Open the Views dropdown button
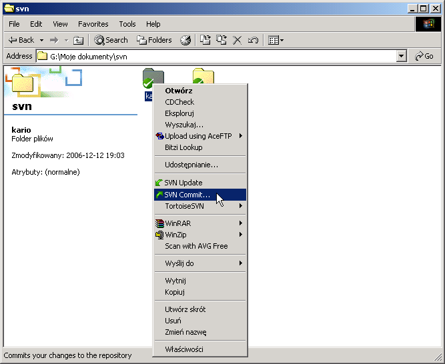Viewport: 445px width, 364px height. point(276,40)
